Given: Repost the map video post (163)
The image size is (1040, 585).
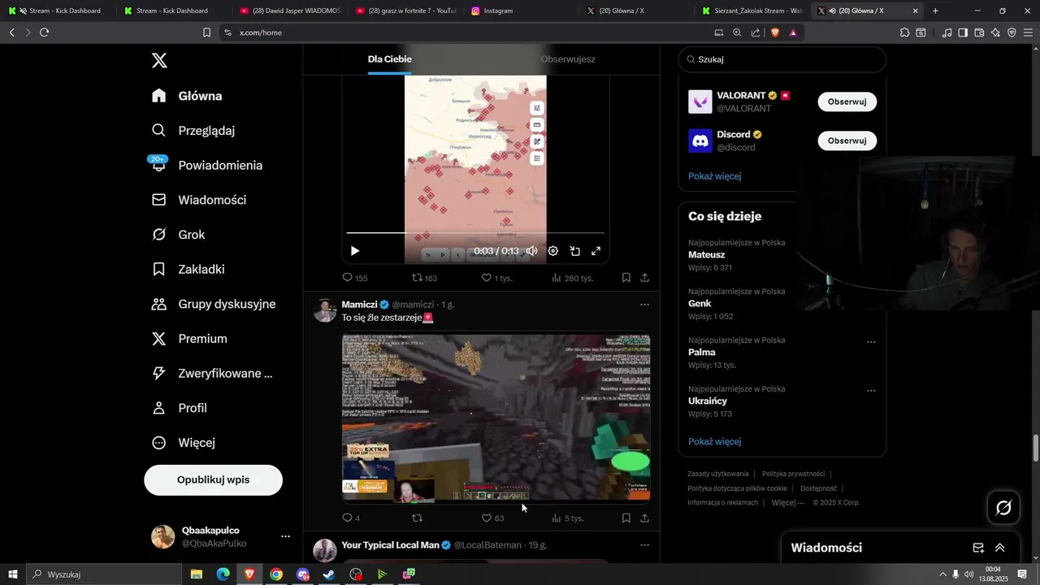Looking at the screenshot, I should [x=425, y=278].
